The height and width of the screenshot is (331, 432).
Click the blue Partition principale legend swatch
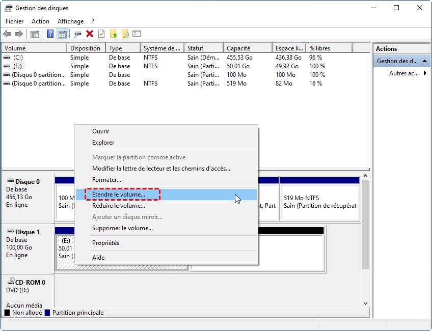click(47, 313)
